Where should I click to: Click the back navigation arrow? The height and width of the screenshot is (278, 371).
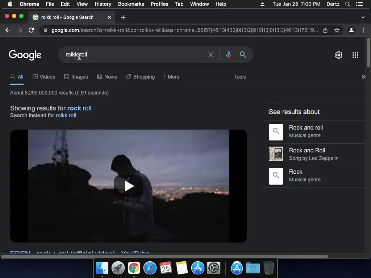coord(8,30)
